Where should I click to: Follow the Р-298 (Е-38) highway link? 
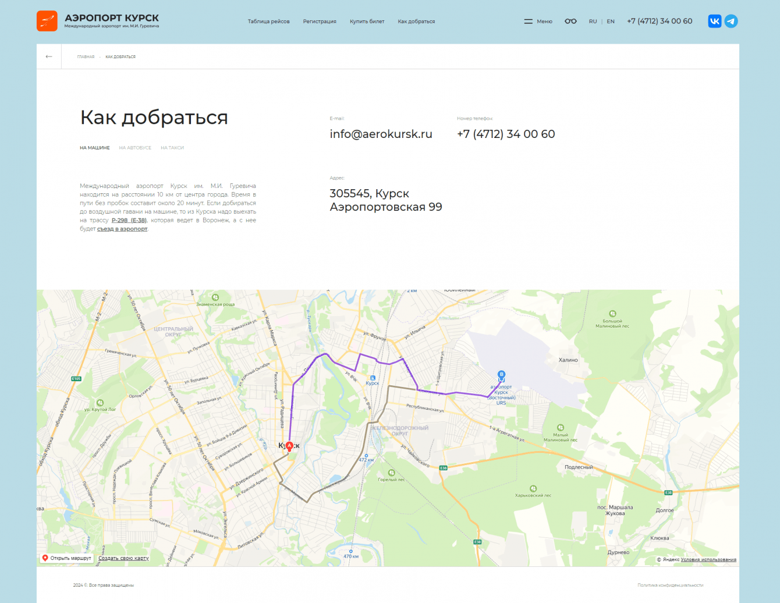(129, 221)
